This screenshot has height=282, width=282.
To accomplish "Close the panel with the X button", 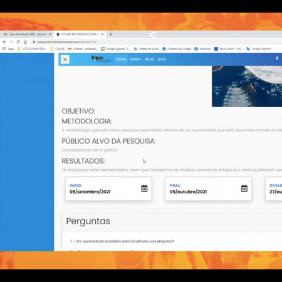I will [65, 60].
